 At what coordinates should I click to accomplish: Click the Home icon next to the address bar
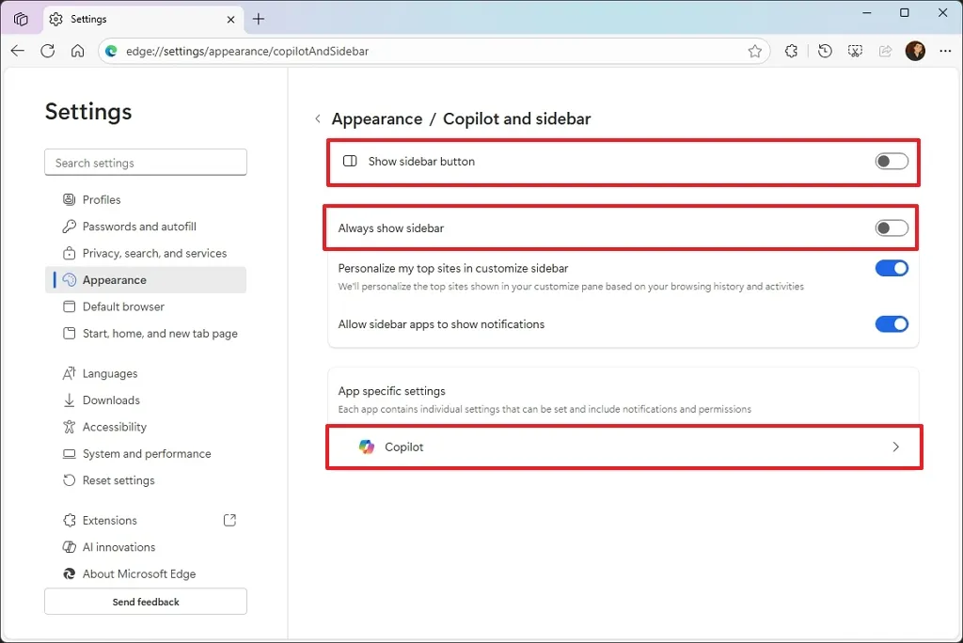77,51
